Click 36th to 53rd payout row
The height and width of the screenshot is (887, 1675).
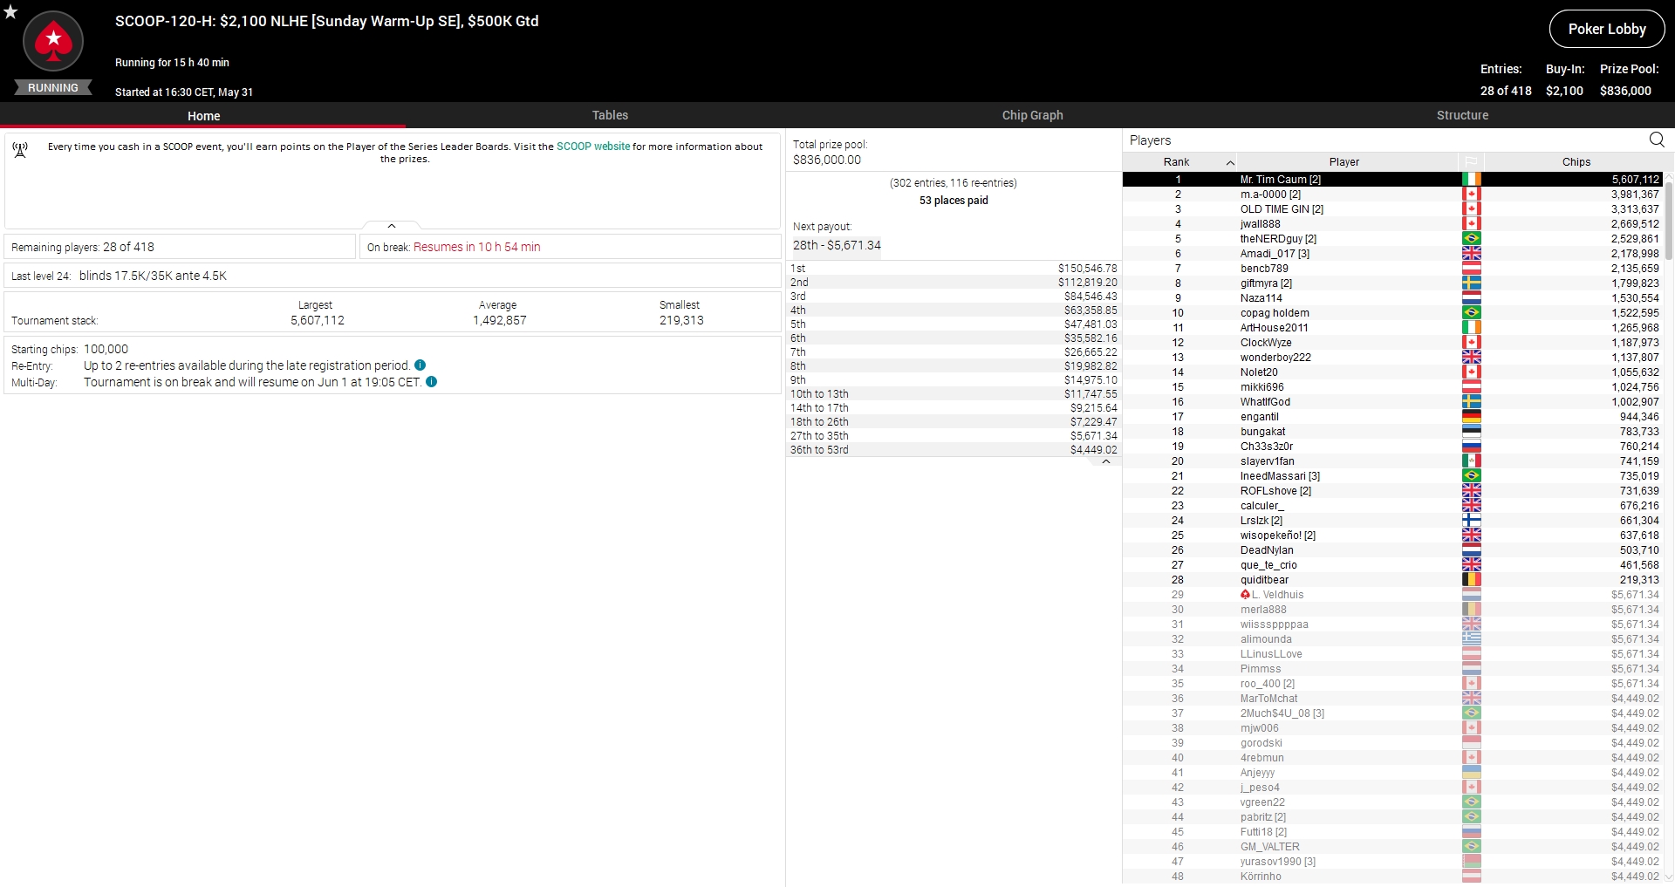[x=954, y=450]
